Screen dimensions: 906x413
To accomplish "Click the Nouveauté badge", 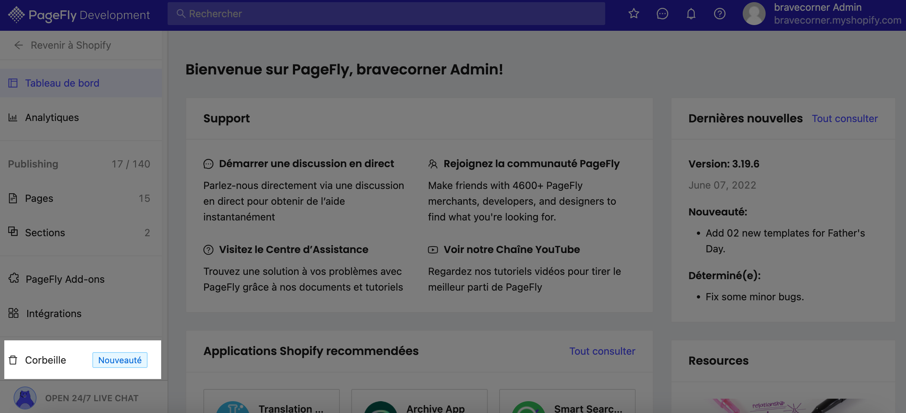I will (x=120, y=360).
